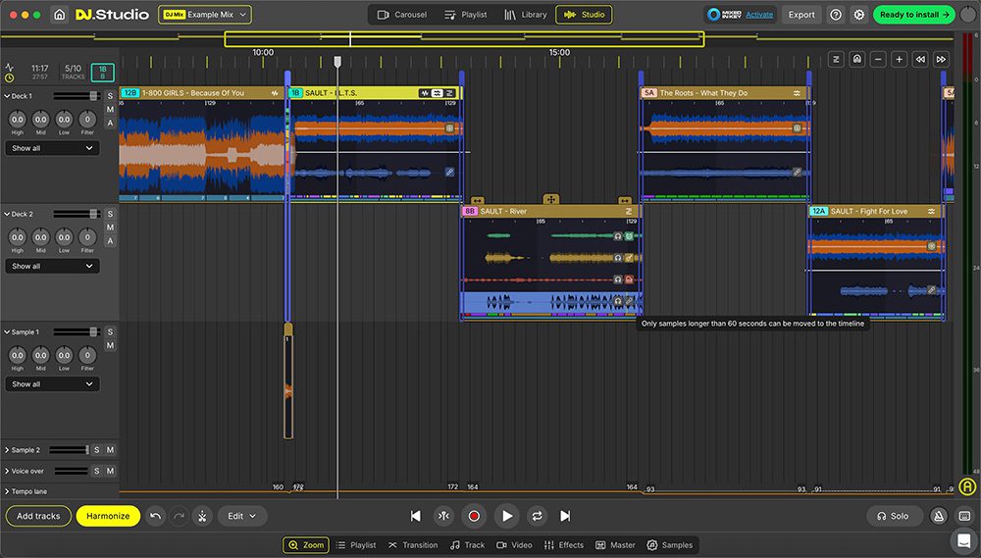Viewport: 981px width, 558px height.
Task: Toggle Deck 1 automation A button
Action: (110, 124)
